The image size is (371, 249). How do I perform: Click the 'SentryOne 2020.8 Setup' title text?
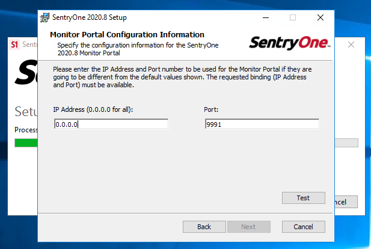tap(90, 17)
